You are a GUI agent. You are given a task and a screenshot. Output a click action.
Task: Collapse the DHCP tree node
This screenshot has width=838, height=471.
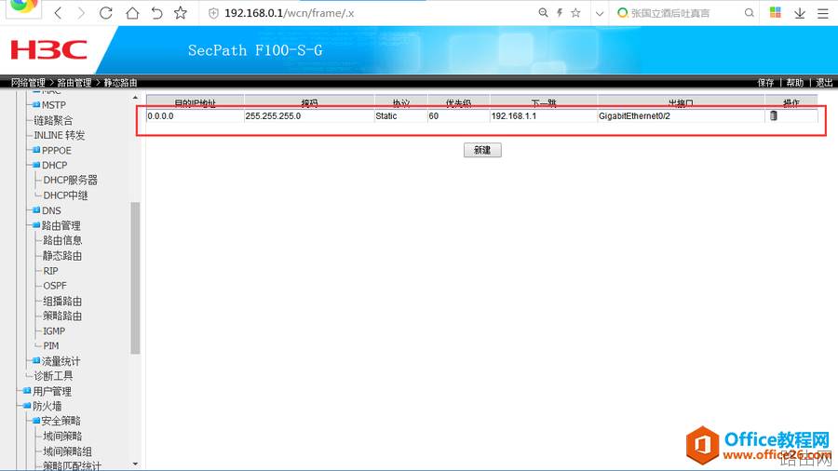click(36, 165)
